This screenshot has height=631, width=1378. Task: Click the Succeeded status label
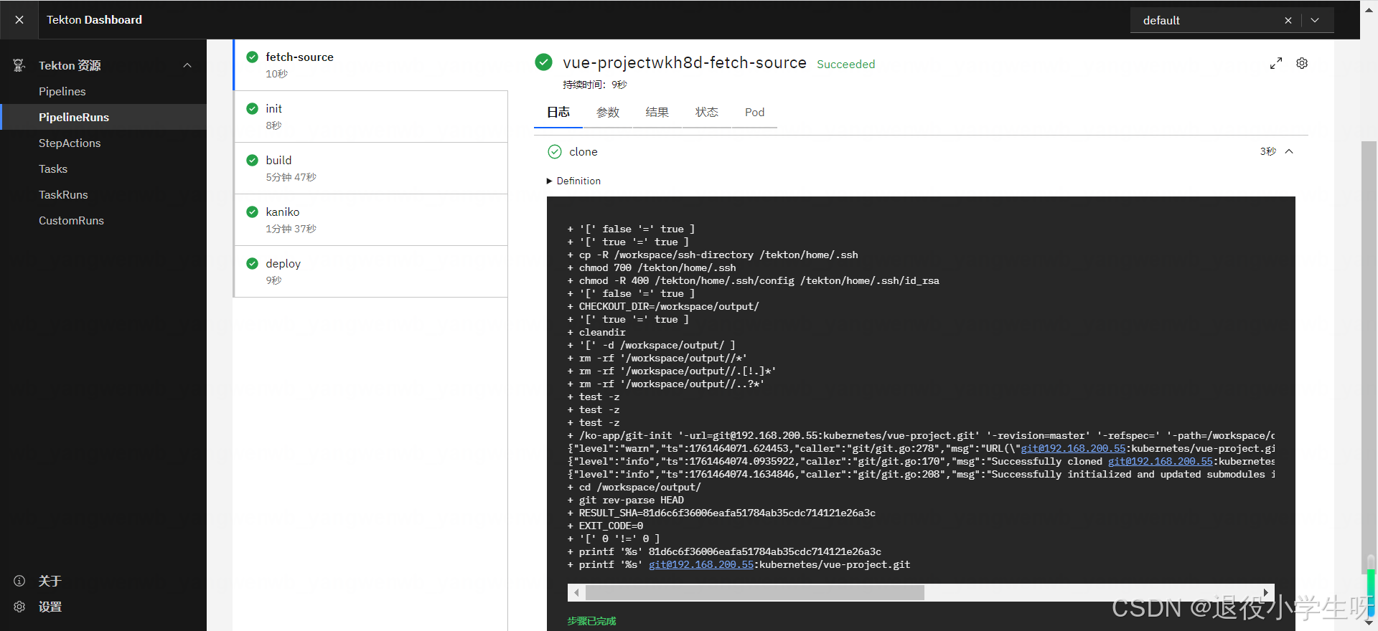click(845, 64)
